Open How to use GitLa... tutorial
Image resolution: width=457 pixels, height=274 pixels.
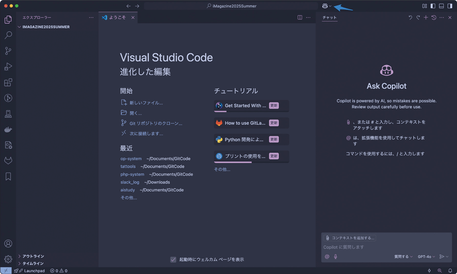[x=251, y=123]
